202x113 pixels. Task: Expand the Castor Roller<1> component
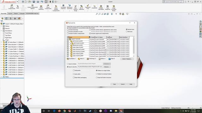pos(1,51)
